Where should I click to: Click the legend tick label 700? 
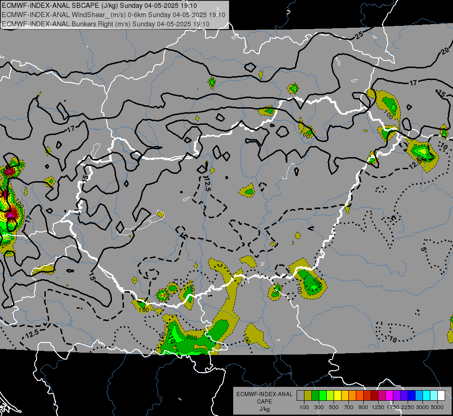(x=349, y=407)
